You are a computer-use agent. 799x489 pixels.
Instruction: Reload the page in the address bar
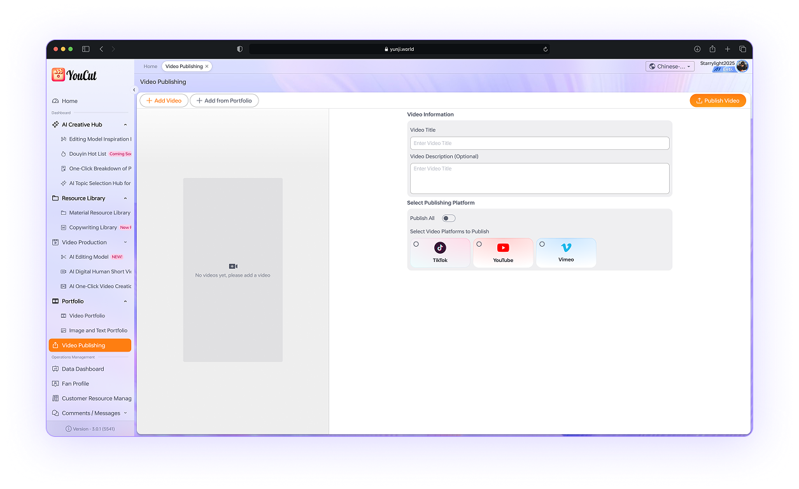[546, 49]
